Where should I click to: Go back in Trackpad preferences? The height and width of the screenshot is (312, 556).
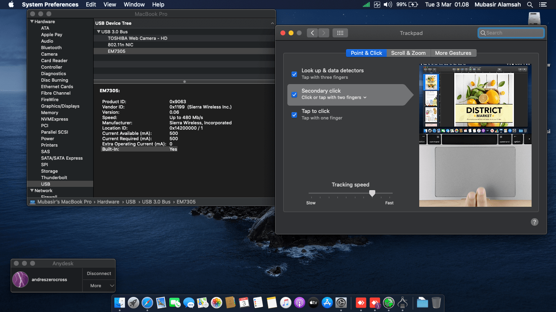point(312,33)
